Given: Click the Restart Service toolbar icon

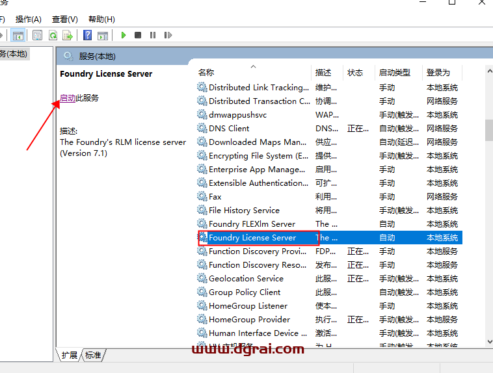Looking at the screenshot, I should pos(168,35).
